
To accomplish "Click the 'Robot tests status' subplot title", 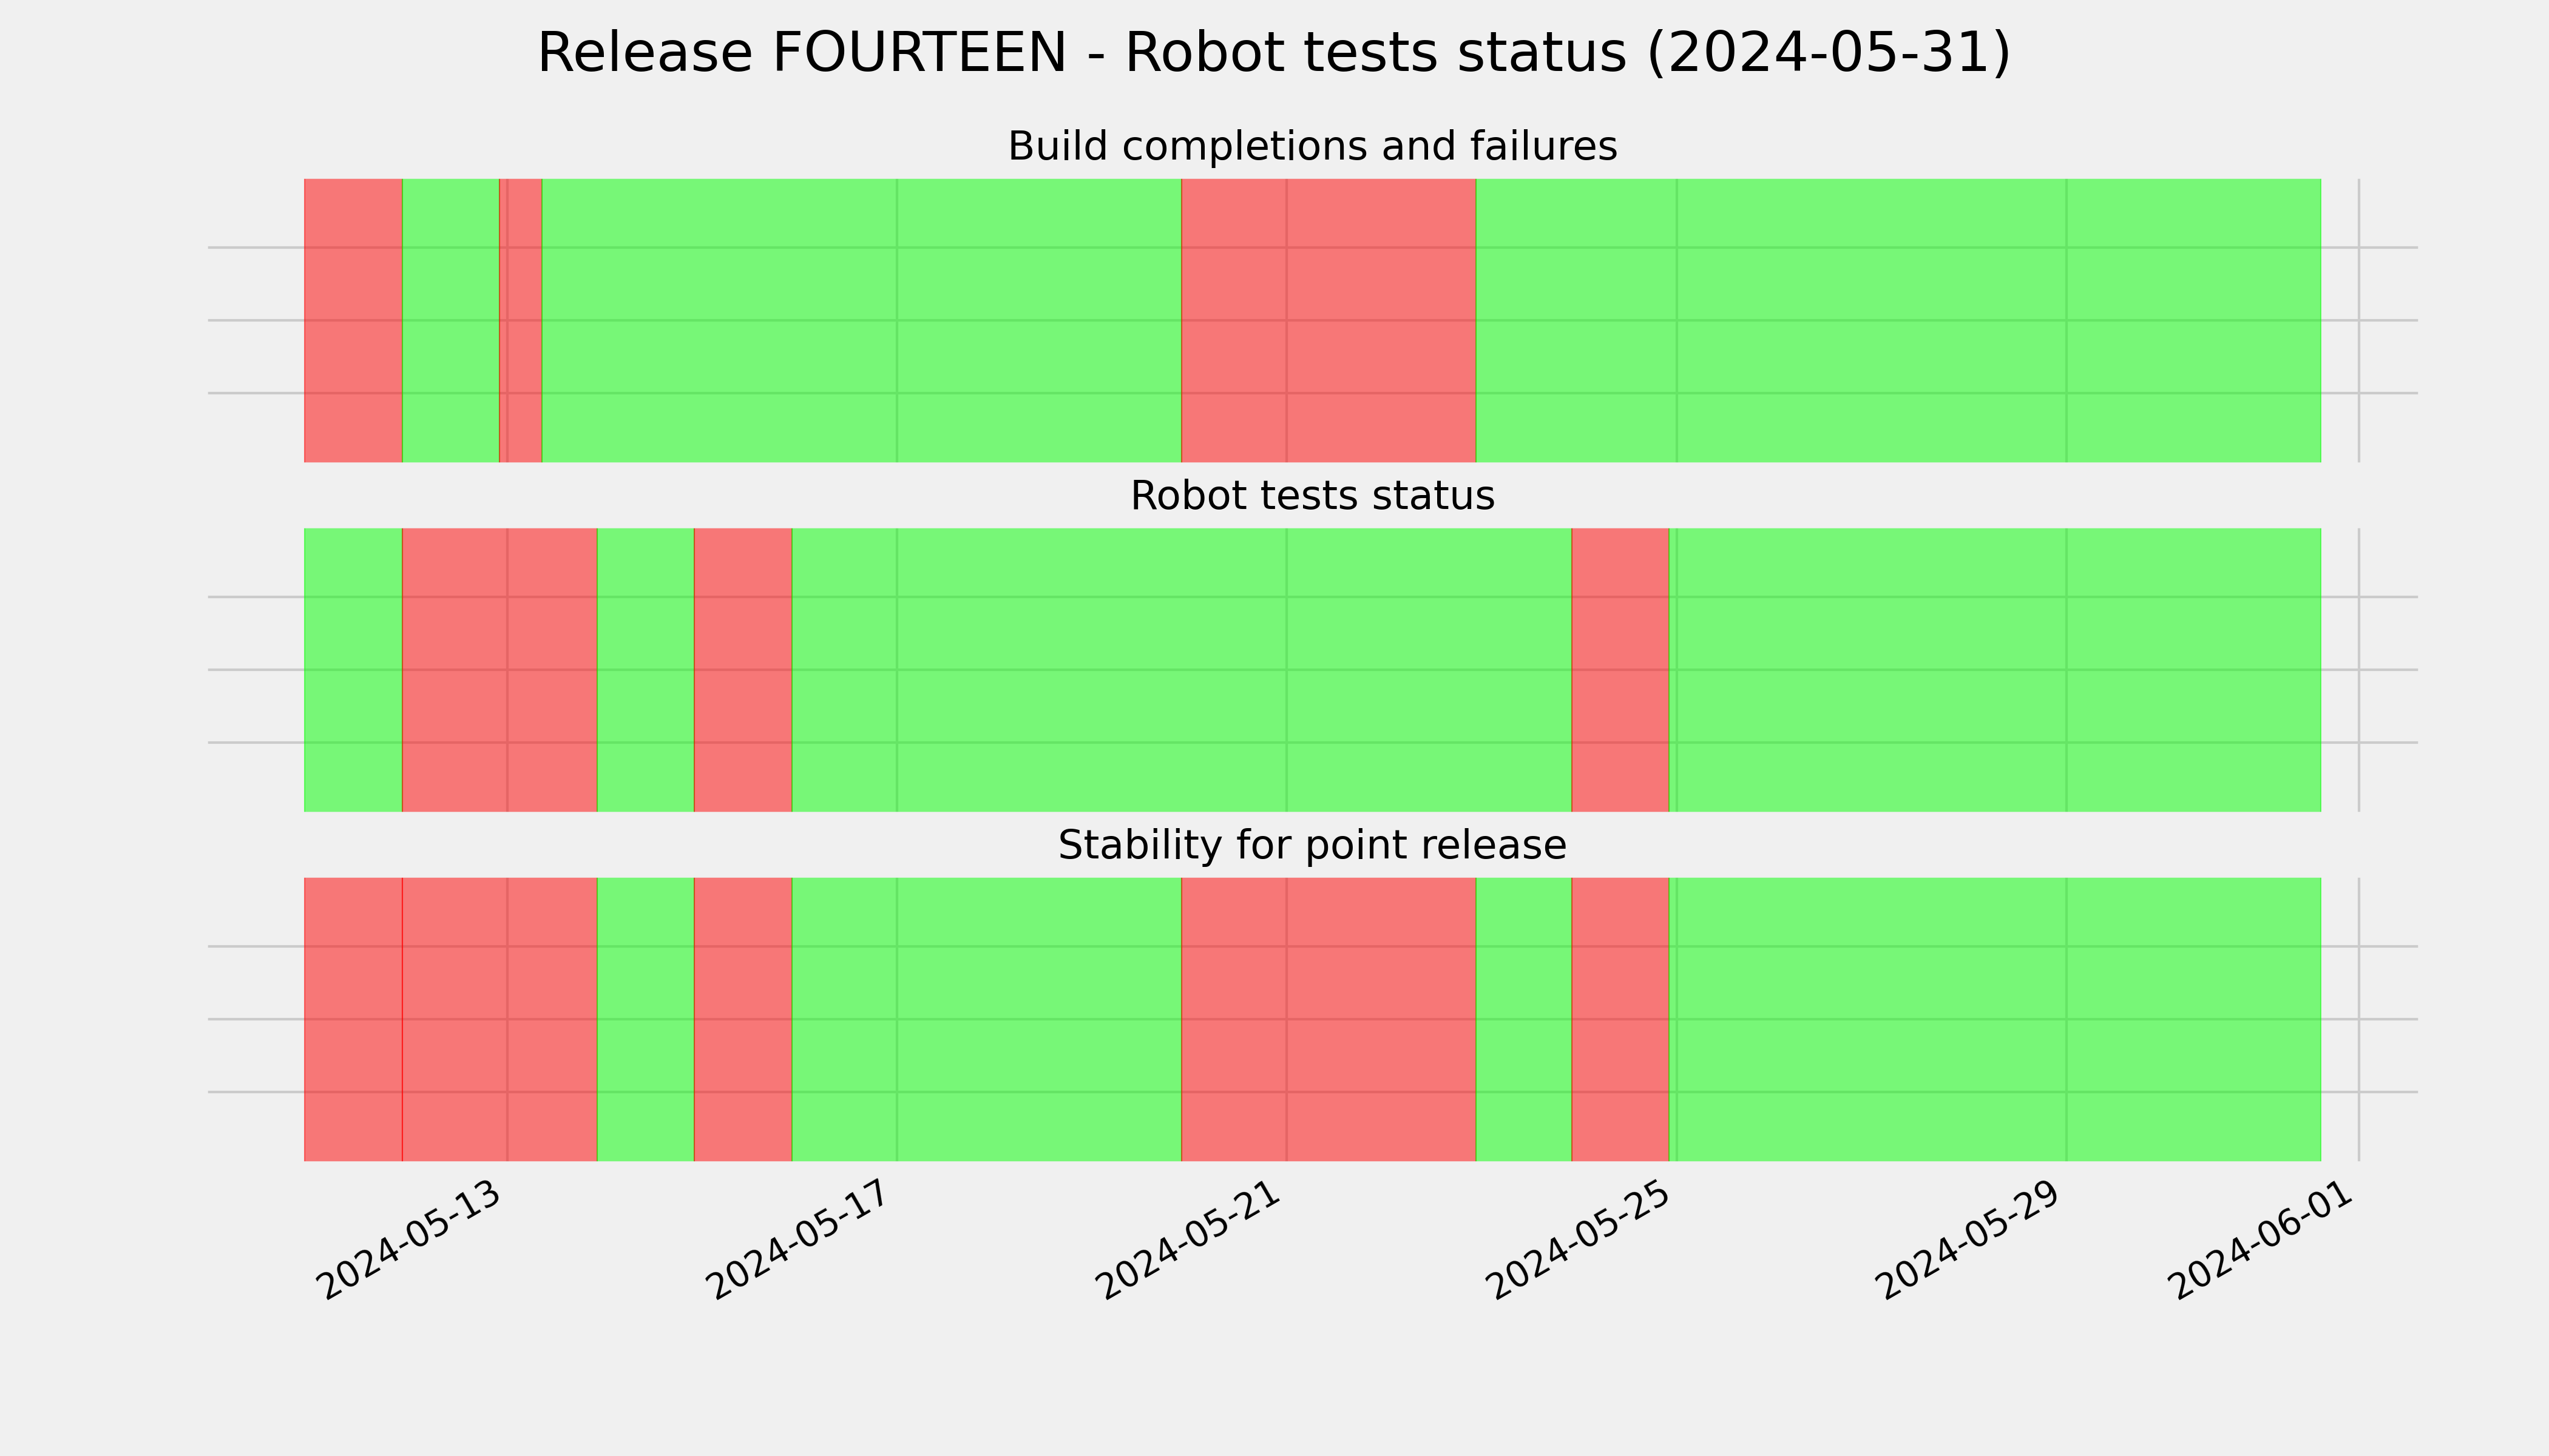I will point(1312,496).
